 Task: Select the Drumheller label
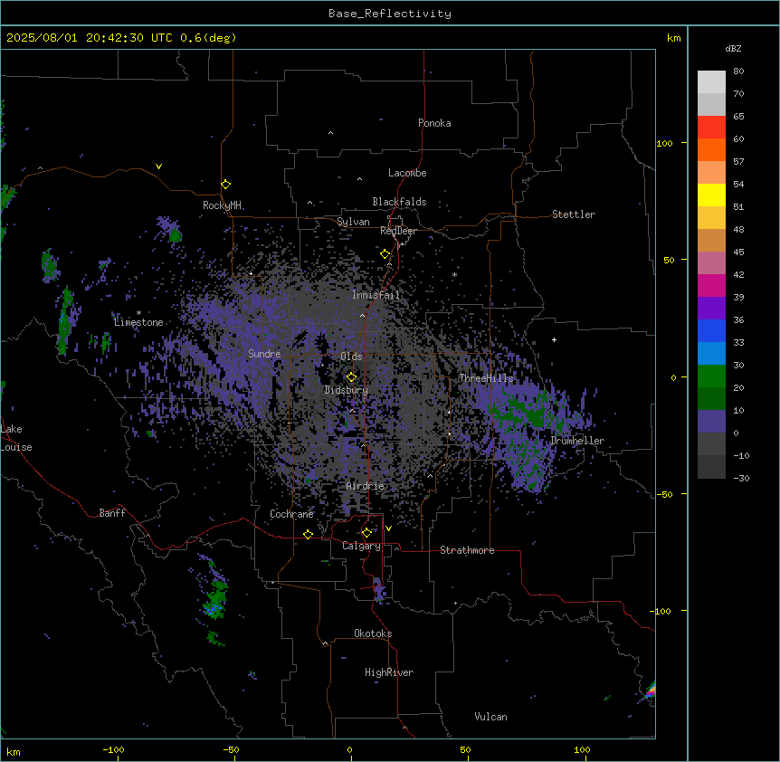pyautogui.click(x=577, y=441)
